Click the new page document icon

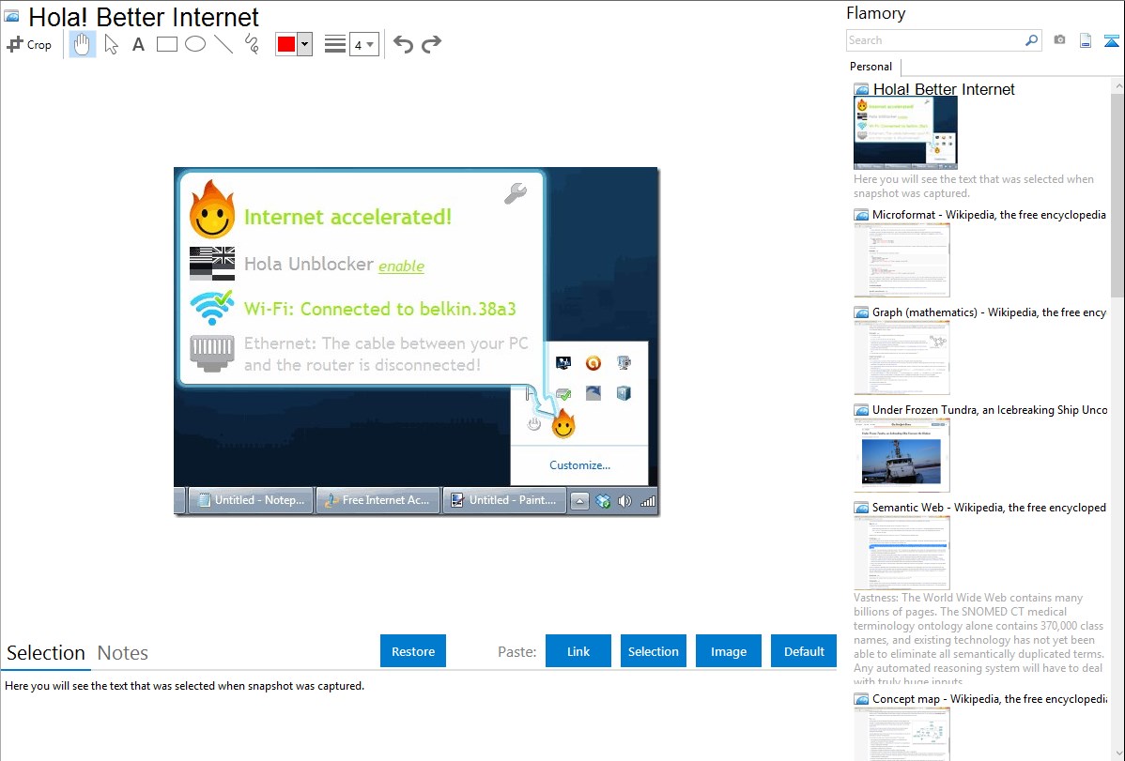pyautogui.click(x=1086, y=40)
